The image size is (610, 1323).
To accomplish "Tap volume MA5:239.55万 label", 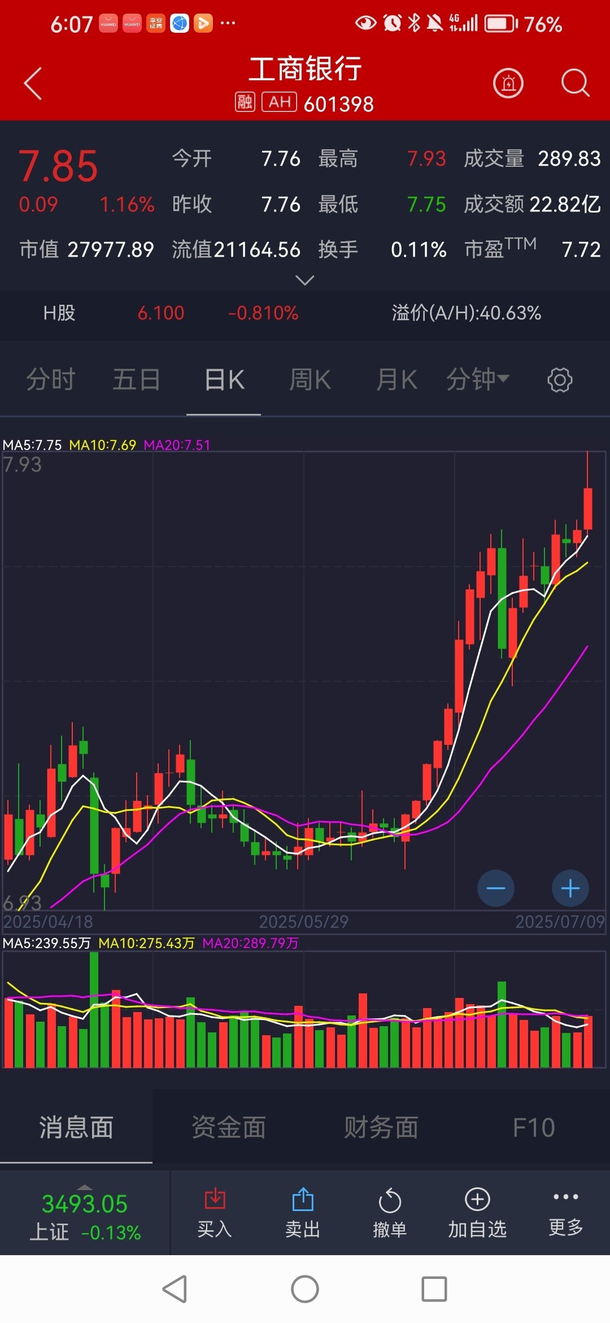I will 47,943.
